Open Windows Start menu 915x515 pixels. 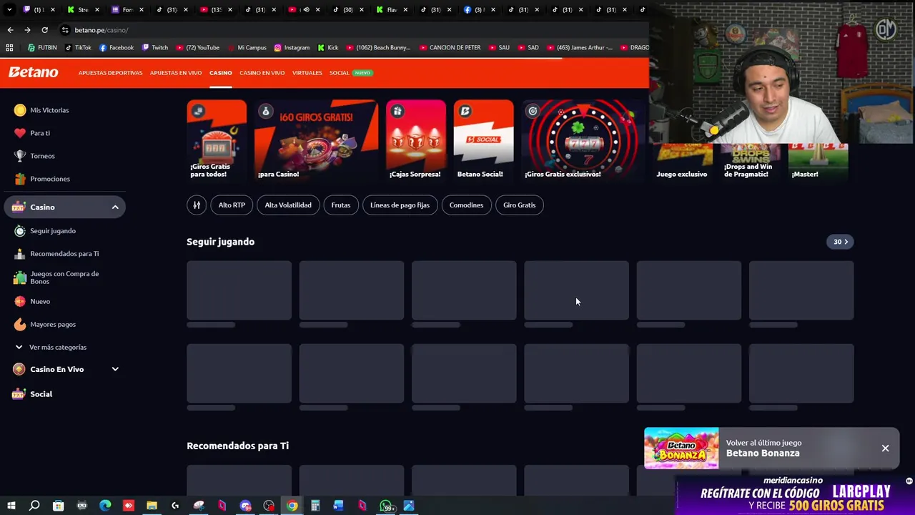point(11,506)
